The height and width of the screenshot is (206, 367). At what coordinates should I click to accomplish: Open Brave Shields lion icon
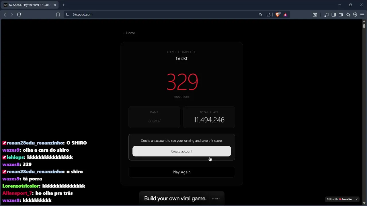click(x=278, y=15)
